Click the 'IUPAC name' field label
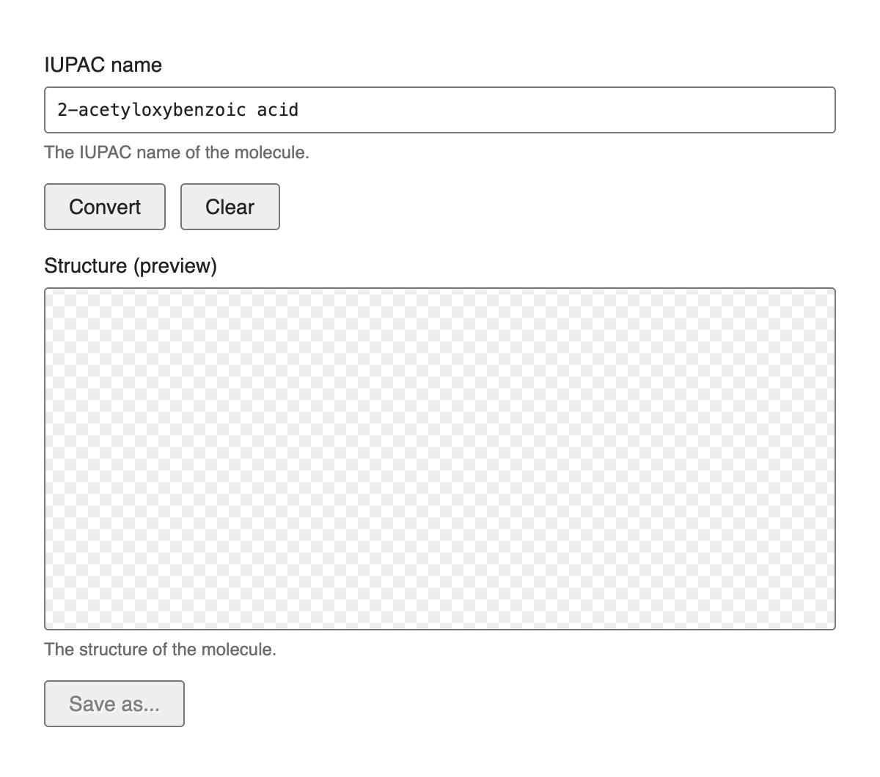The width and height of the screenshot is (880, 777). (103, 65)
